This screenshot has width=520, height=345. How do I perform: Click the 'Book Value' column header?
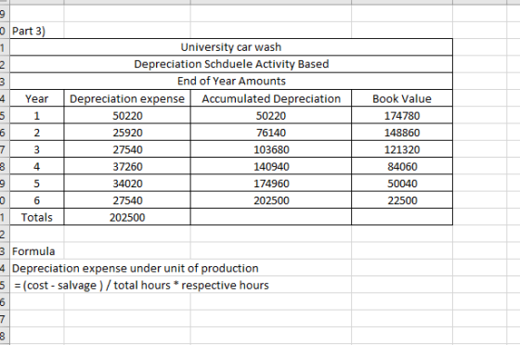(402, 98)
